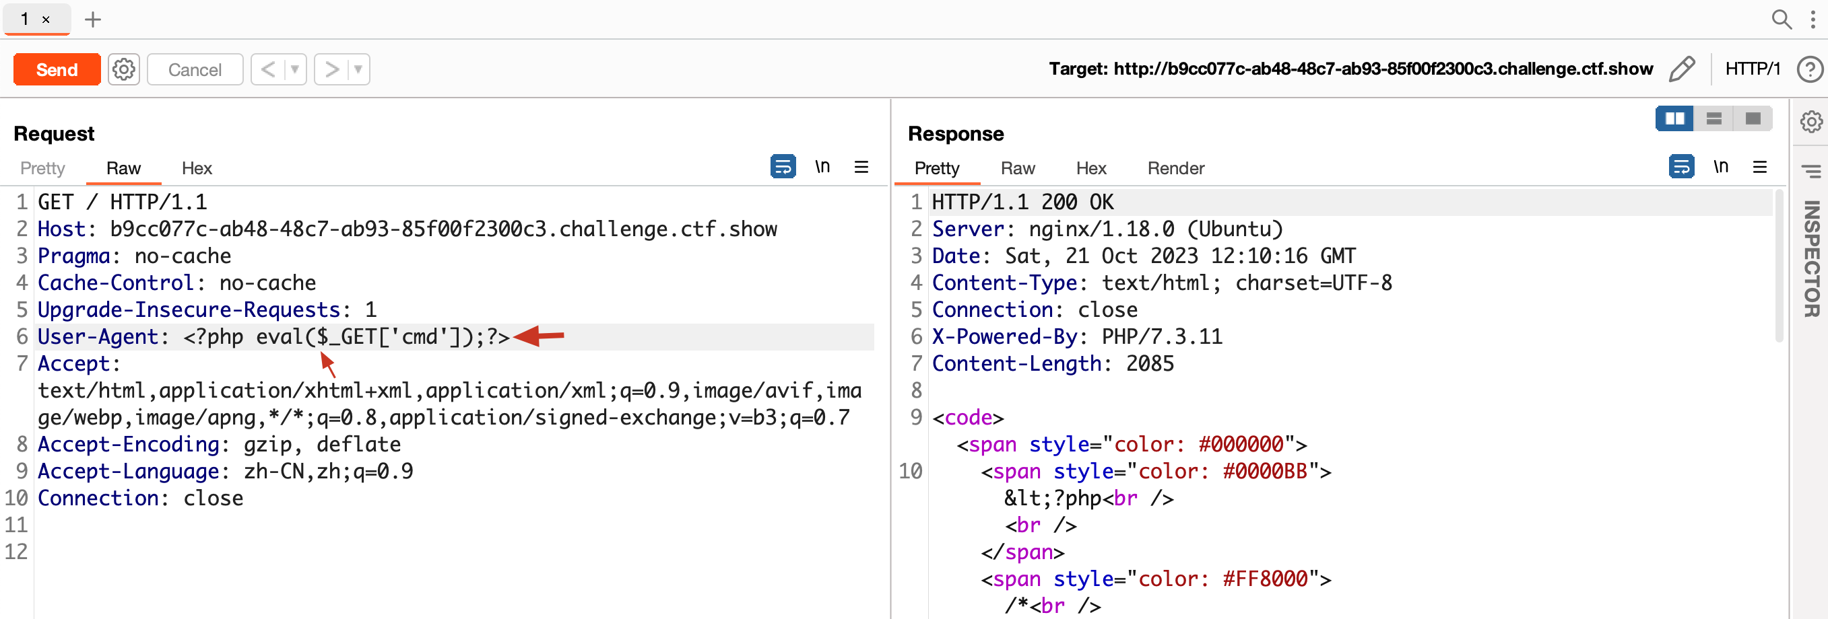This screenshot has height=619, width=1828.
Task: Open Response panel hamburger menu
Action: pos(1759,167)
